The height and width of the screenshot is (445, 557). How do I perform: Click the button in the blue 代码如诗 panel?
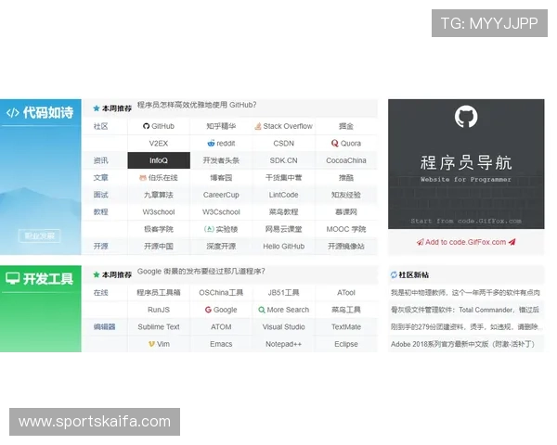click(39, 236)
